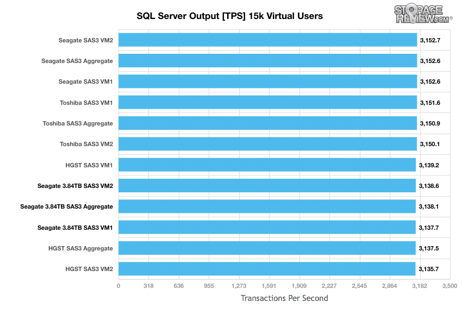Image resolution: width=462 pixels, height=314 pixels.
Task: Select the Seagate SAS3 Aggregate row label
Action: tap(77, 61)
